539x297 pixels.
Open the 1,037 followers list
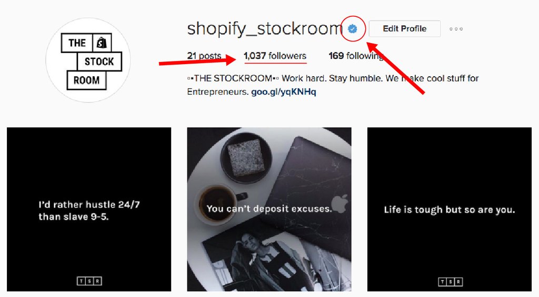275,56
